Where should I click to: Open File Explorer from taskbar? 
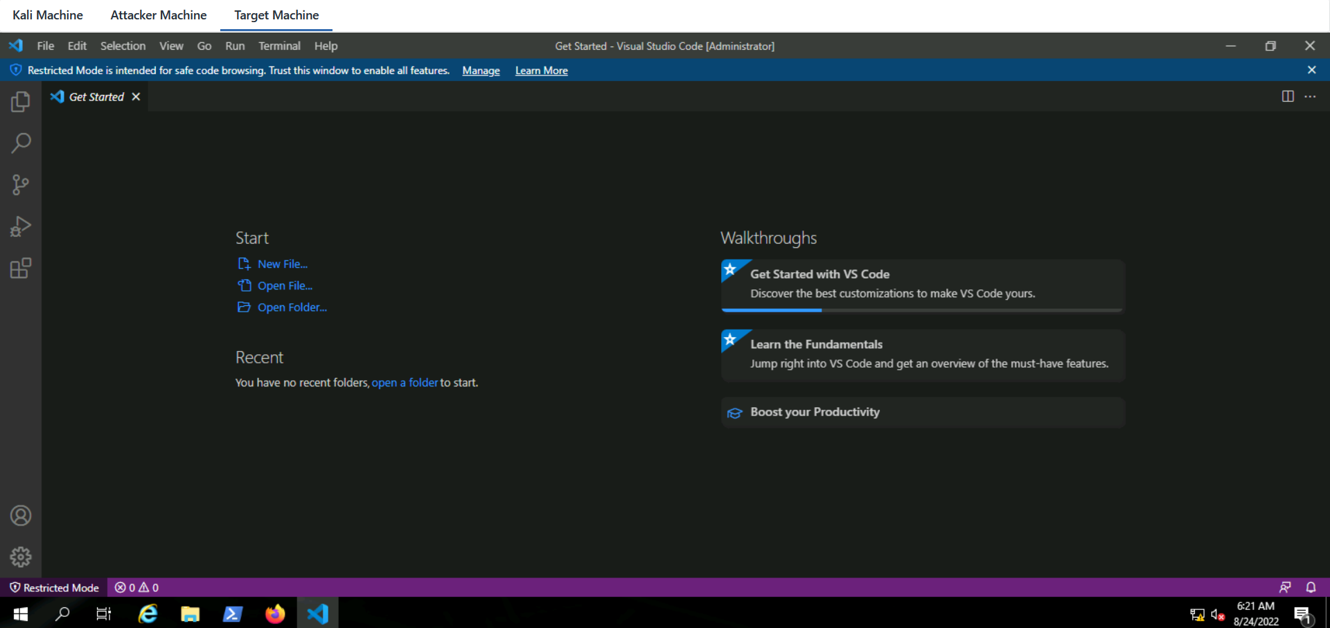[x=190, y=613]
